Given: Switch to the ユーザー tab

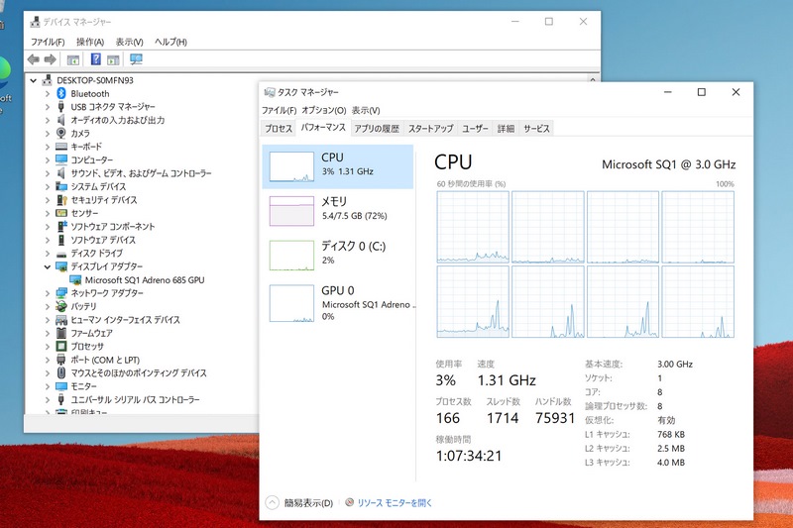Looking at the screenshot, I should click(476, 129).
